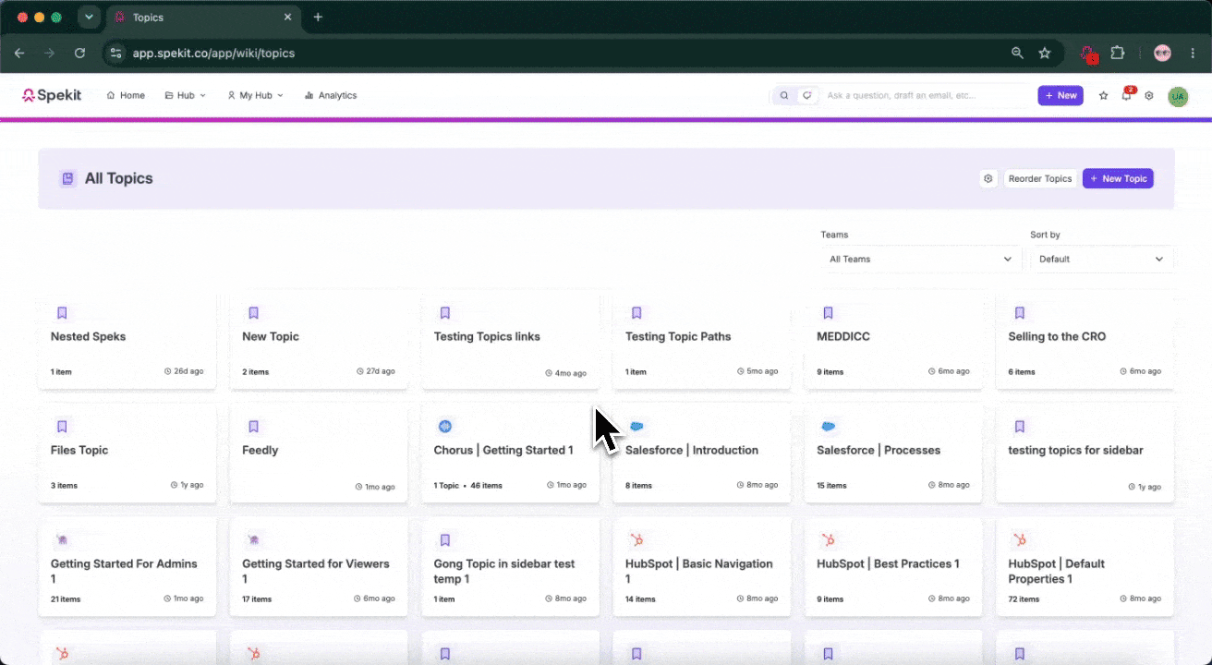
Task: Open Salesforce | Processes topic
Action: pyautogui.click(x=893, y=454)
